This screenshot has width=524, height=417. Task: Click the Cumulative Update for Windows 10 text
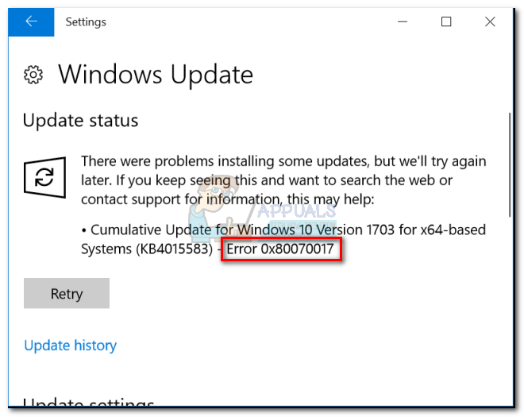click(x=214, y=230)
